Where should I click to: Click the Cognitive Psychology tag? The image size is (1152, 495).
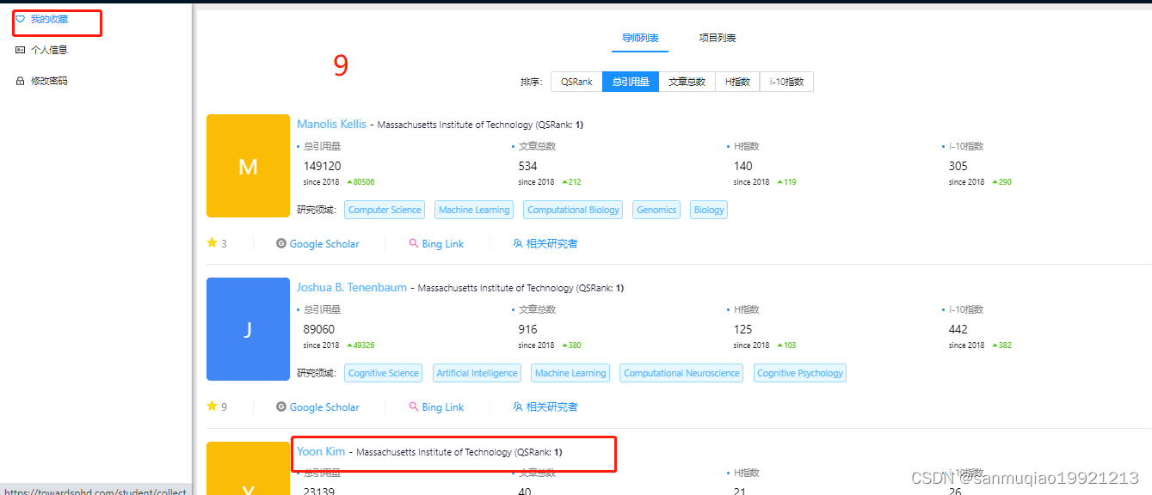[x=800, y=373]
